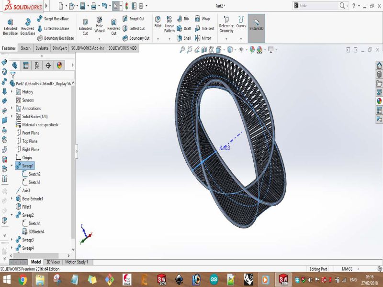Select the Extruded Cut tool
The image size is (383, 287).
[x=85, y=27]
